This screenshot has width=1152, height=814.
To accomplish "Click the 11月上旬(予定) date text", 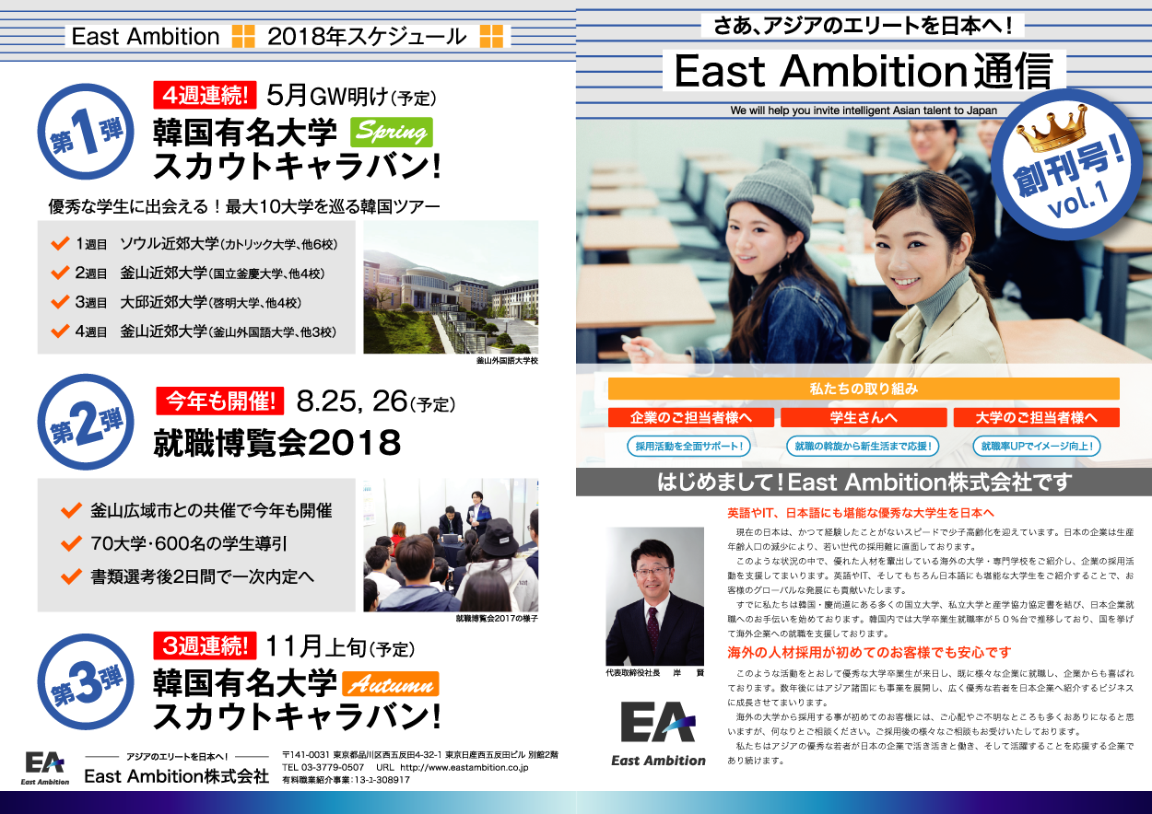I will point(339,645).
